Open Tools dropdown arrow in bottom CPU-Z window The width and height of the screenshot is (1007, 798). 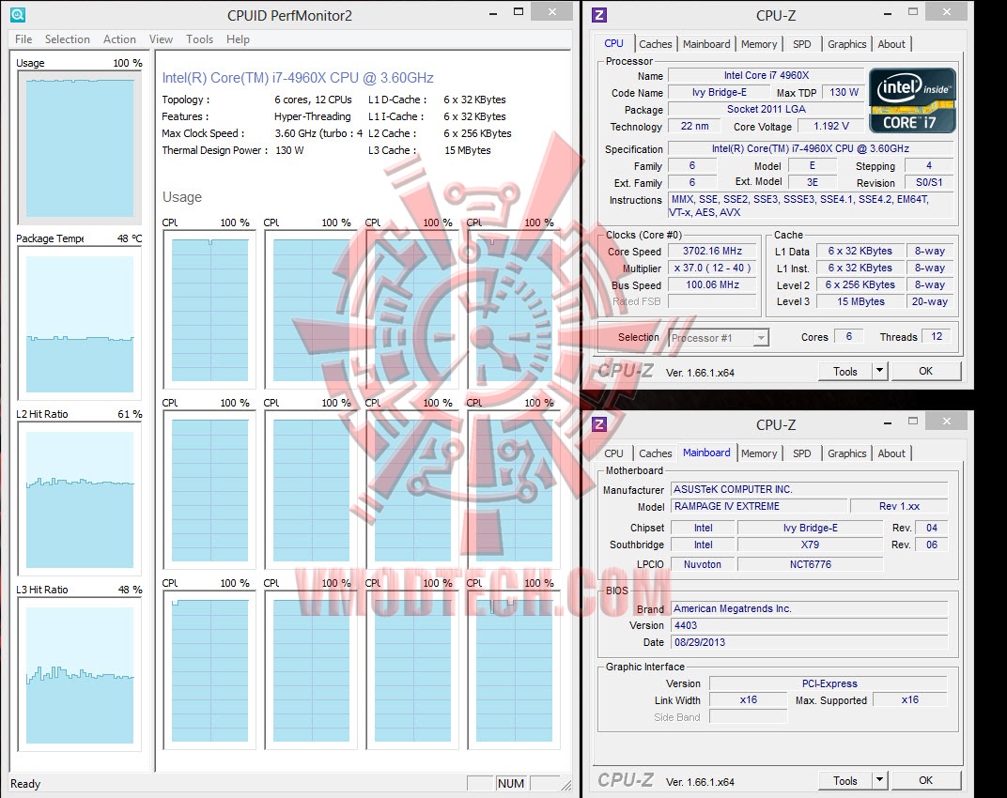point(880,780)
